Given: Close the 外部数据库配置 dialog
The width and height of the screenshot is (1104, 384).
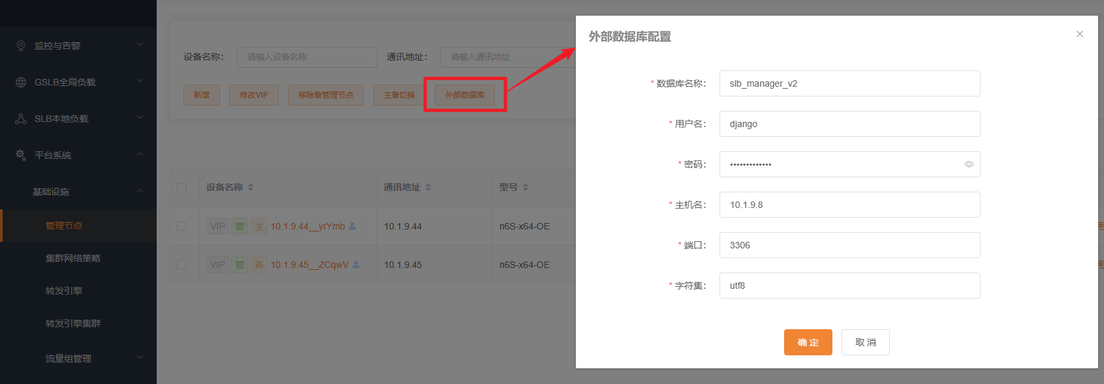Looking at the screenshot, I should pyautogui.click(x=1080, y=34).
